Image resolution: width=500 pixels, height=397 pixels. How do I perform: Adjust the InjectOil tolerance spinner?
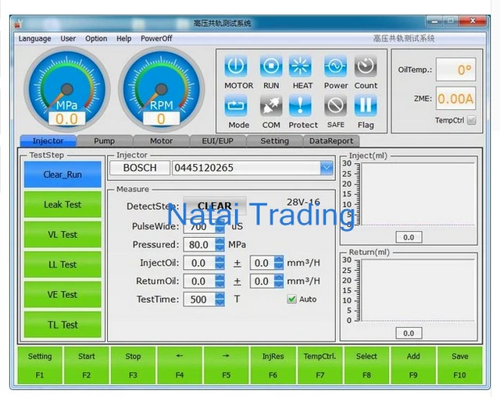click(x=279, y=263)
